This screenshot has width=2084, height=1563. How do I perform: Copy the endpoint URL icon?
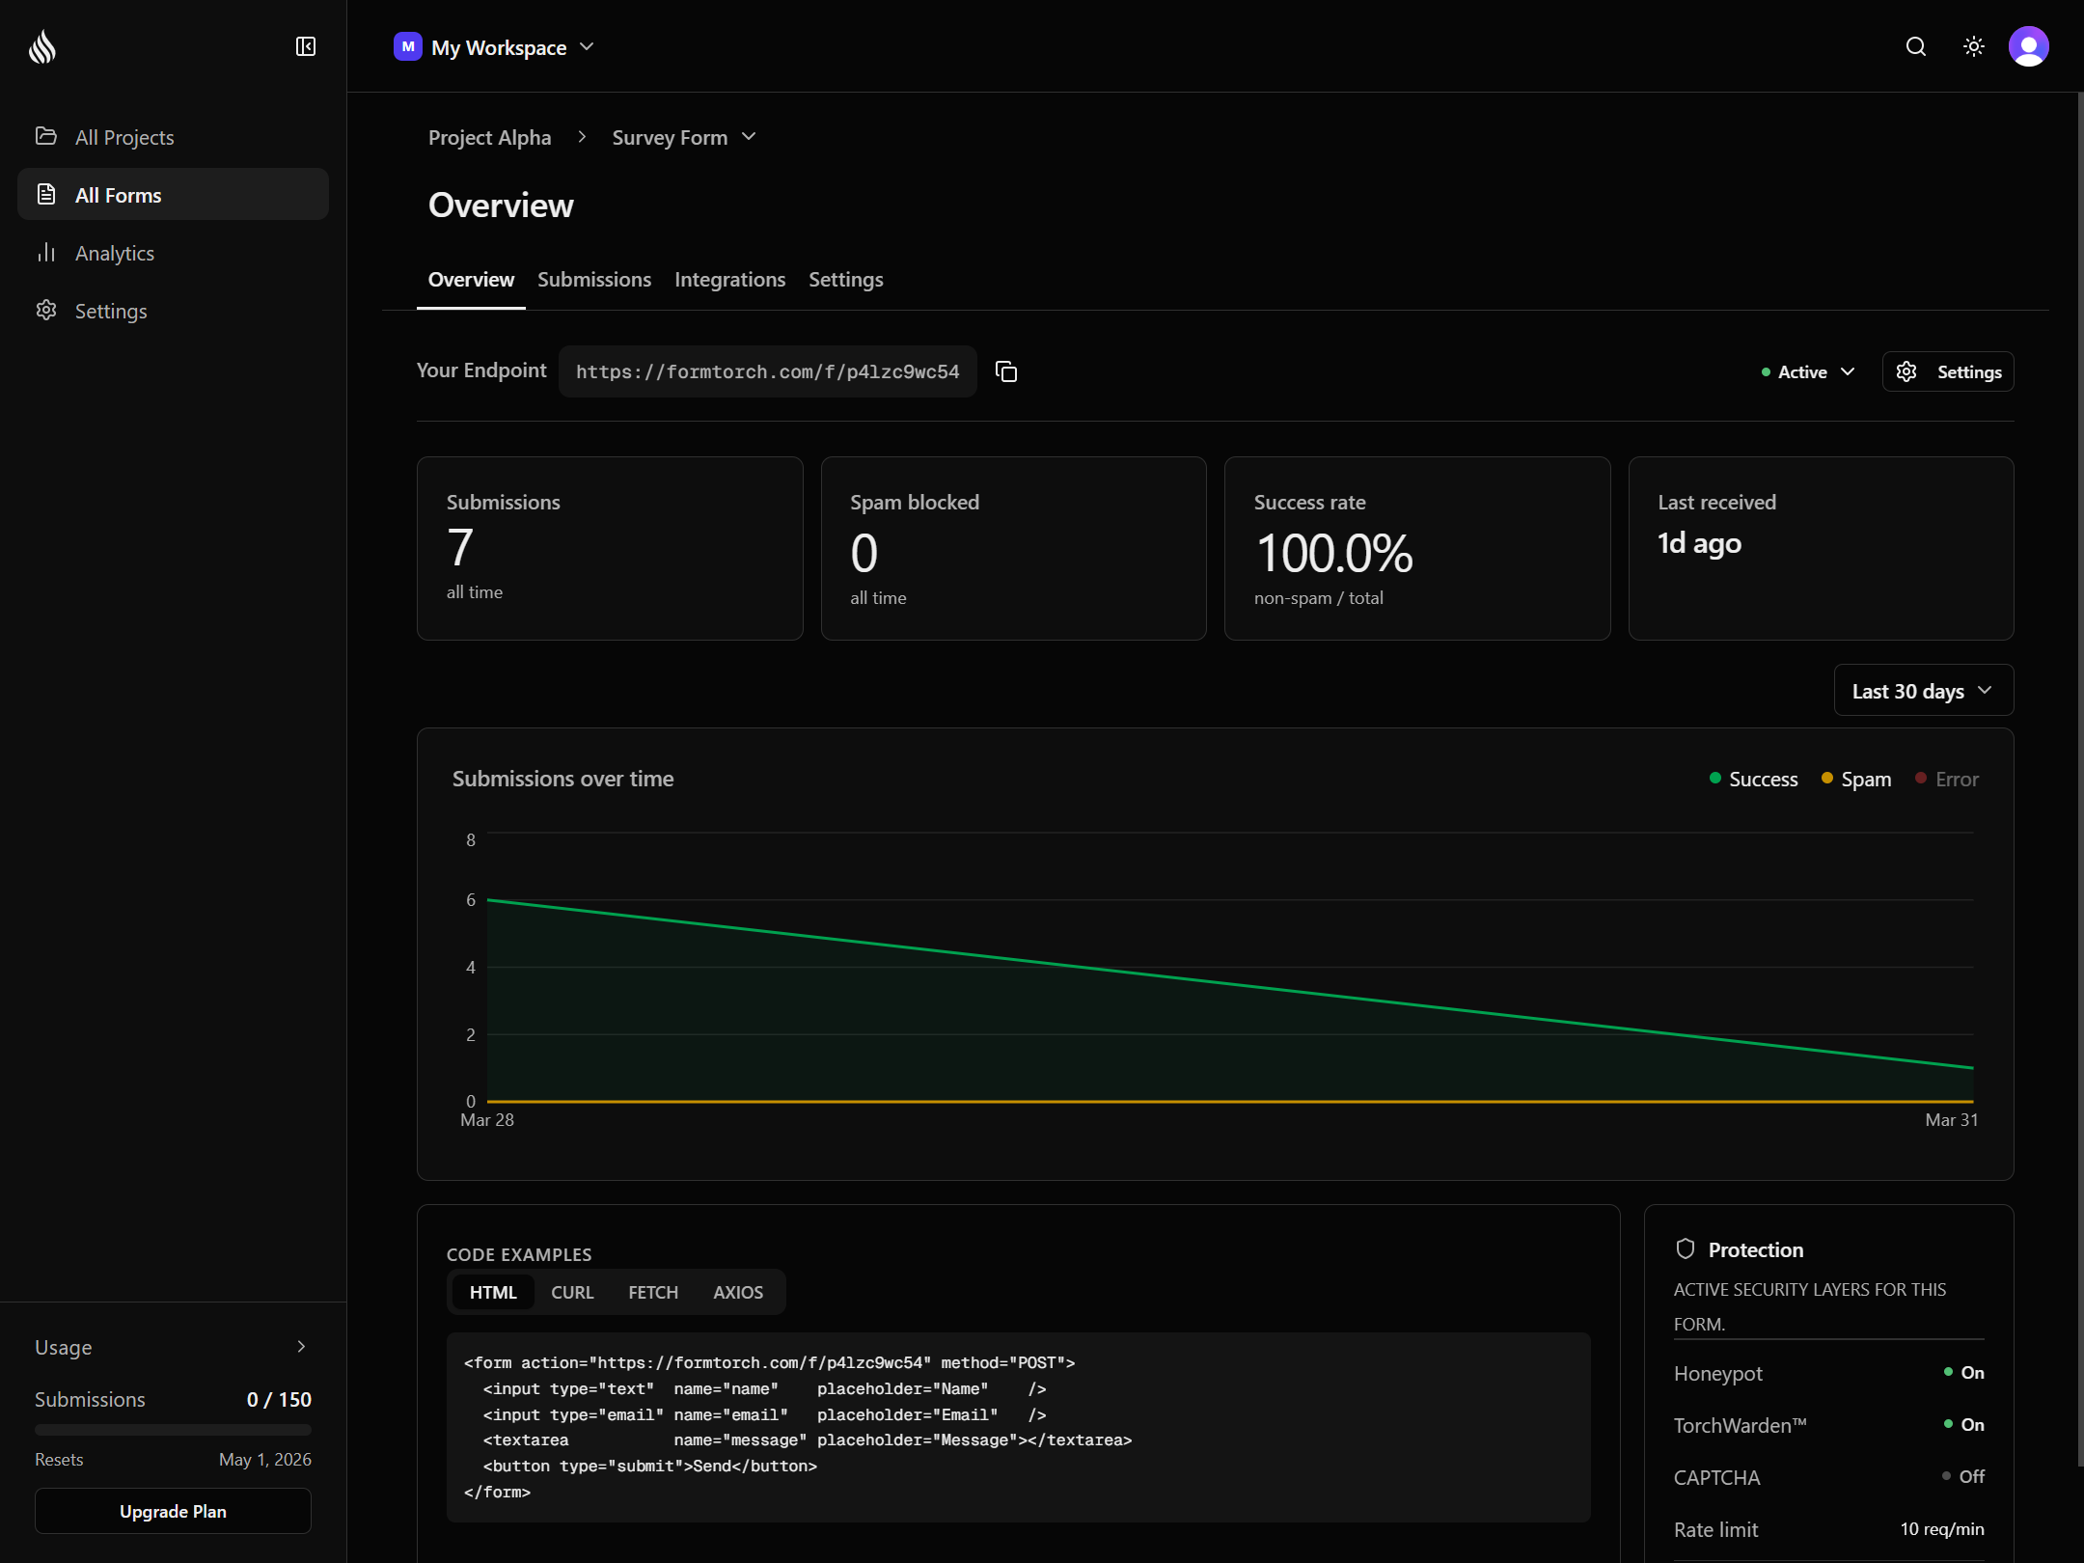click(1006, 371)
